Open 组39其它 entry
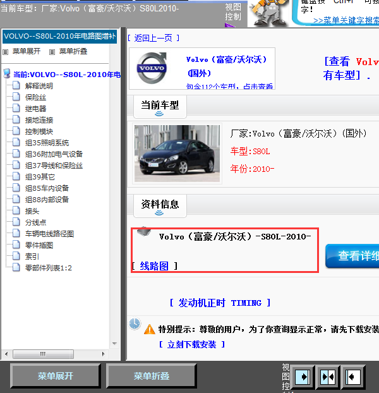Image resolution: width=379 pixels, height=393 pixels. (40, 177)
